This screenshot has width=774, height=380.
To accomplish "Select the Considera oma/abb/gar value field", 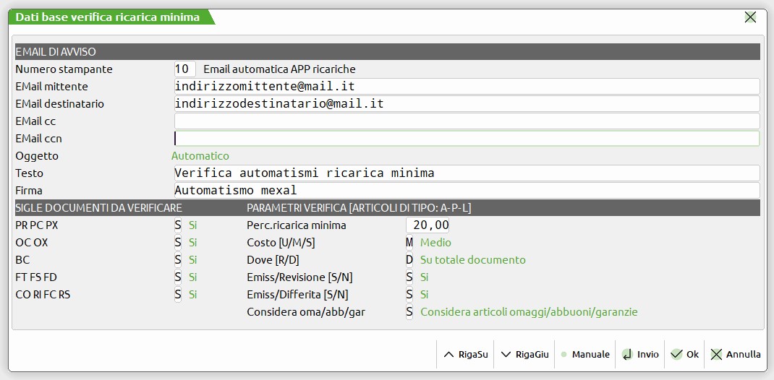I will click(x=409, y=312).
